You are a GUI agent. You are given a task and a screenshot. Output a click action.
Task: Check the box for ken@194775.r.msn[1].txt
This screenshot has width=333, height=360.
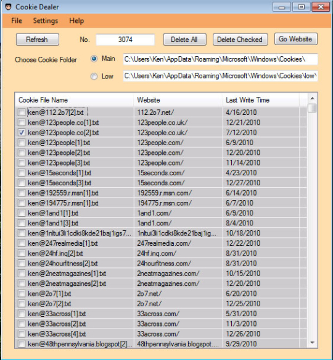[x=22, y=203]
